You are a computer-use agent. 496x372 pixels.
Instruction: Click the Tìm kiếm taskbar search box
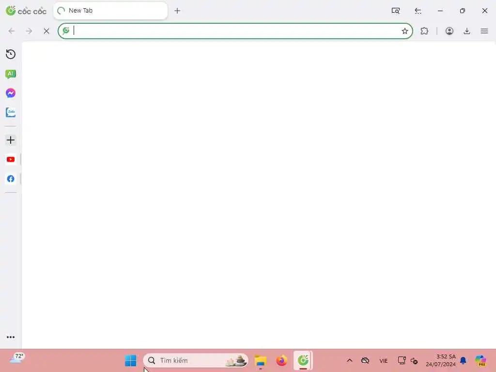coord(196,360)
